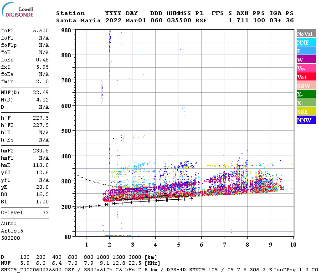Image resolution: width=319 pixels, height=273 pixels.
Task: Click the yE value 20.0
Action: pos(42,187)
